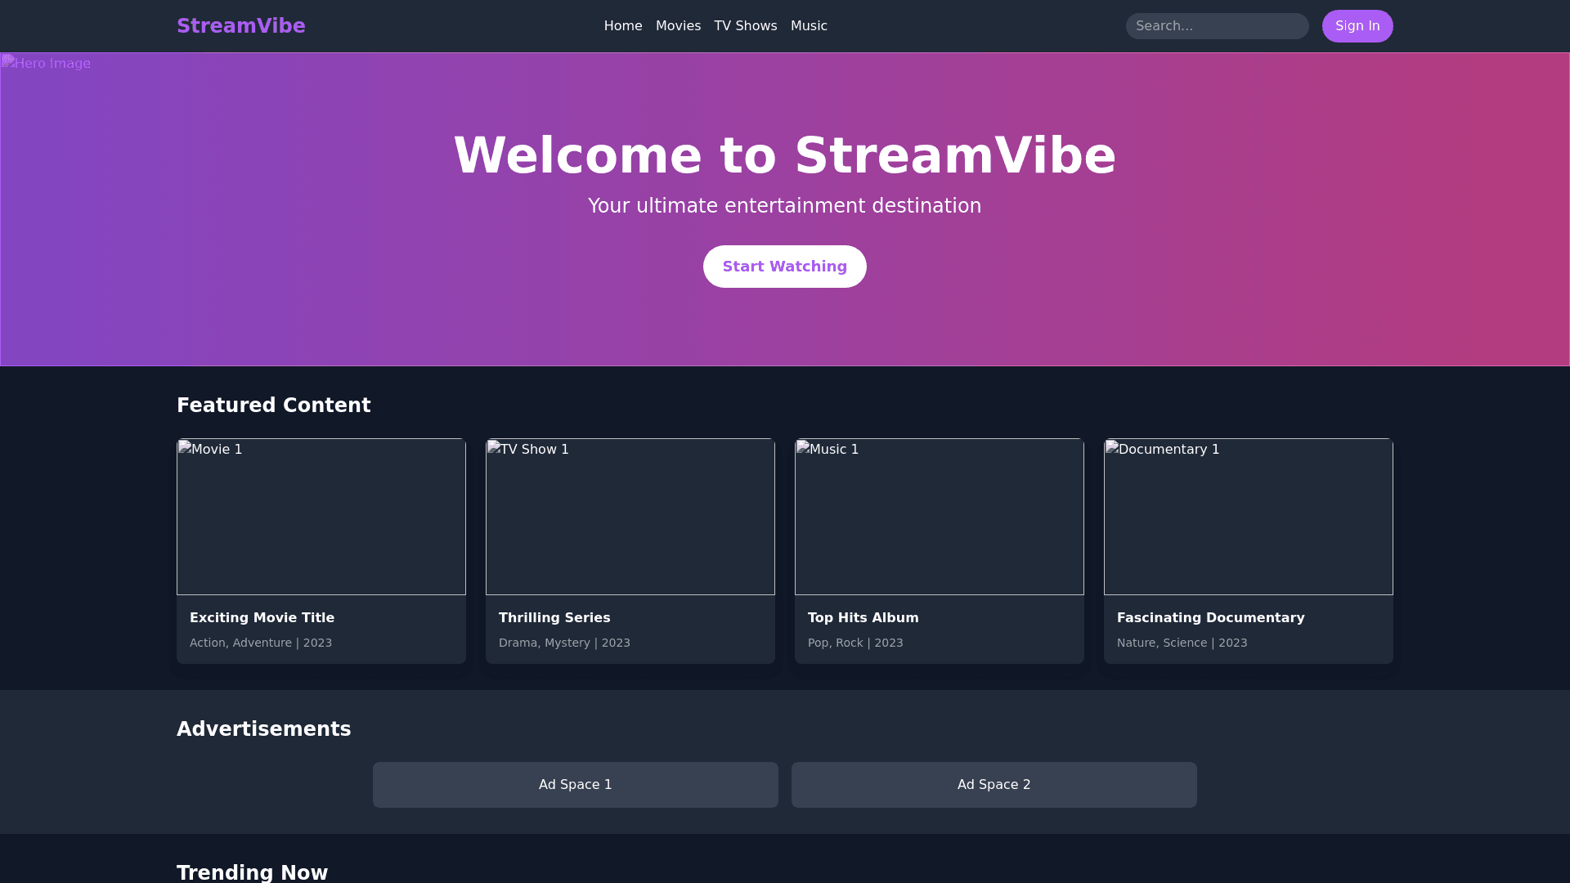Image resolution: width=1570 pixels, height=883 pixels.
Task: Focus the Search input field
Action: (x=1216, y=26)
